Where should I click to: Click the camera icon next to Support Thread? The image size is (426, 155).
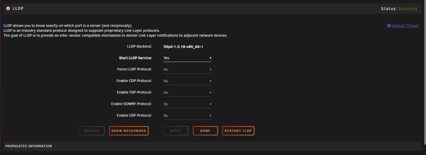(x=389, y=26)
